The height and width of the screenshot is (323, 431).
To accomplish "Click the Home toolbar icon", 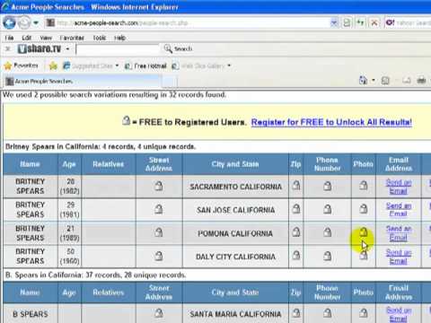I will pos(363,80).
